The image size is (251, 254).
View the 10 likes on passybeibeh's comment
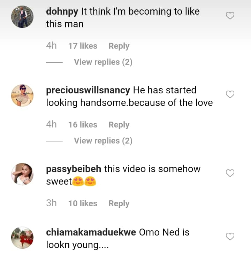[x=83, y=203]
